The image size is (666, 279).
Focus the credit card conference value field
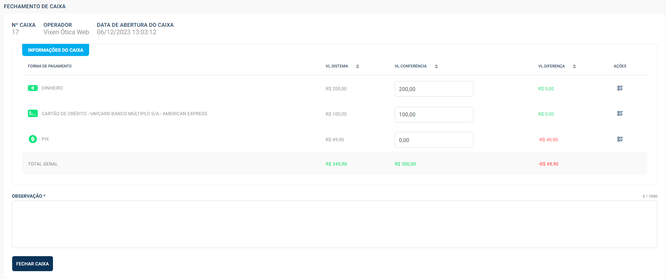(434, 115)
